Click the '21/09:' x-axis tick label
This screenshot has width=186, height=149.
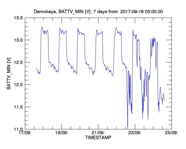[x=98, y=133]
